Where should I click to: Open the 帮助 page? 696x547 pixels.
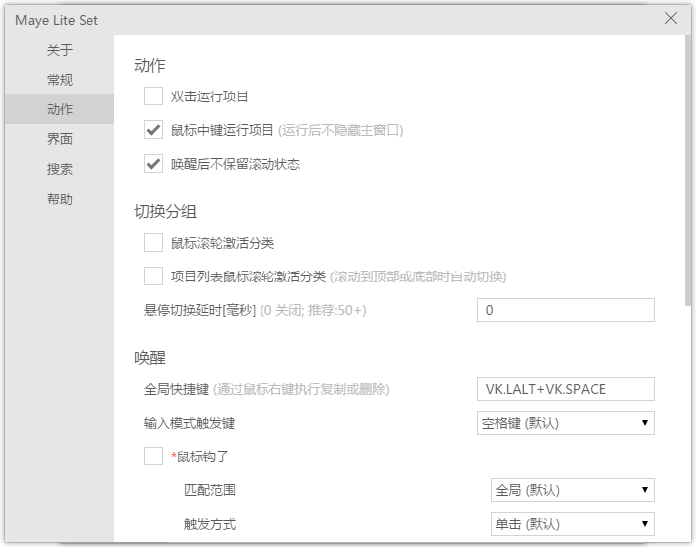(60, 199)
